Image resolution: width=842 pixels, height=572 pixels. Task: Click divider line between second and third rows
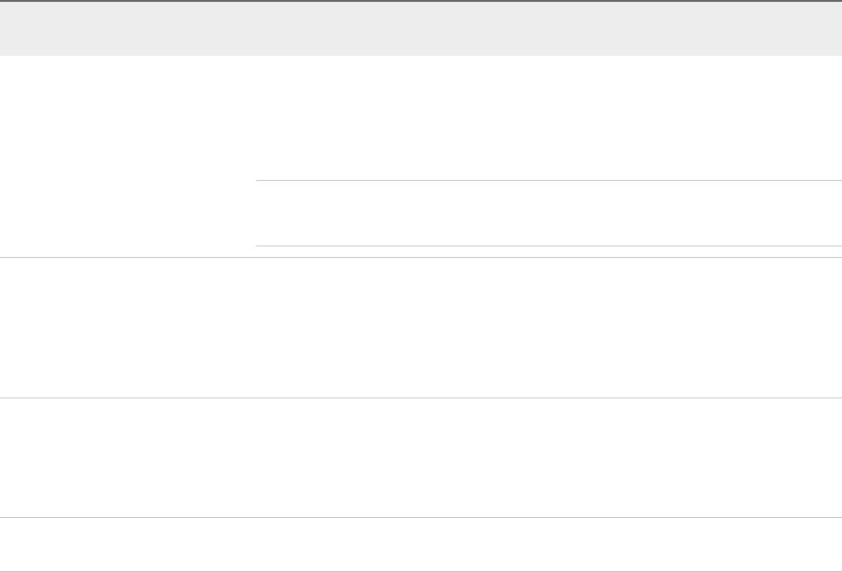(421, 398)
